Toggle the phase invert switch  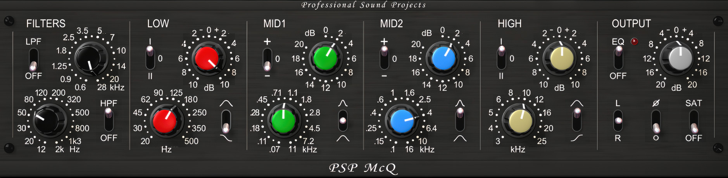pos(656,122)
